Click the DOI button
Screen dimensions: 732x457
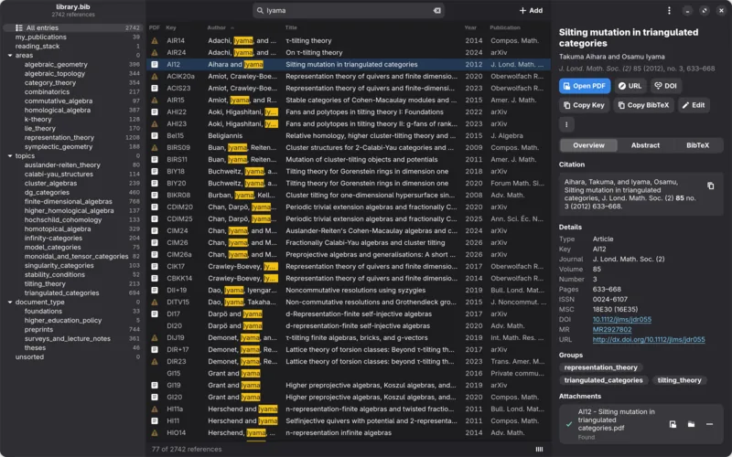tap(665, 86)
